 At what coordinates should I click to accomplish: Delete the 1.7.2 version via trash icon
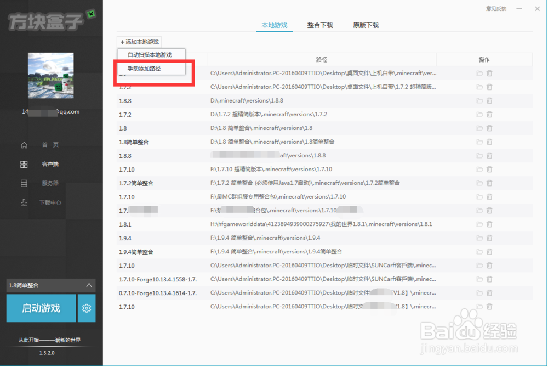pos(489,114)
